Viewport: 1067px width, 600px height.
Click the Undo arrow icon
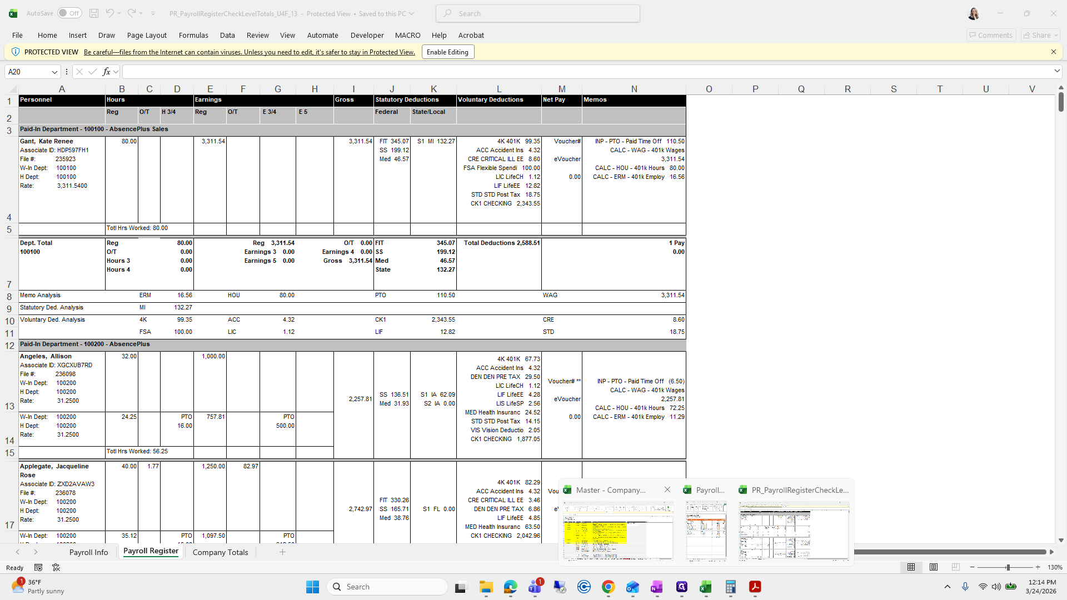tap(109, 13)
